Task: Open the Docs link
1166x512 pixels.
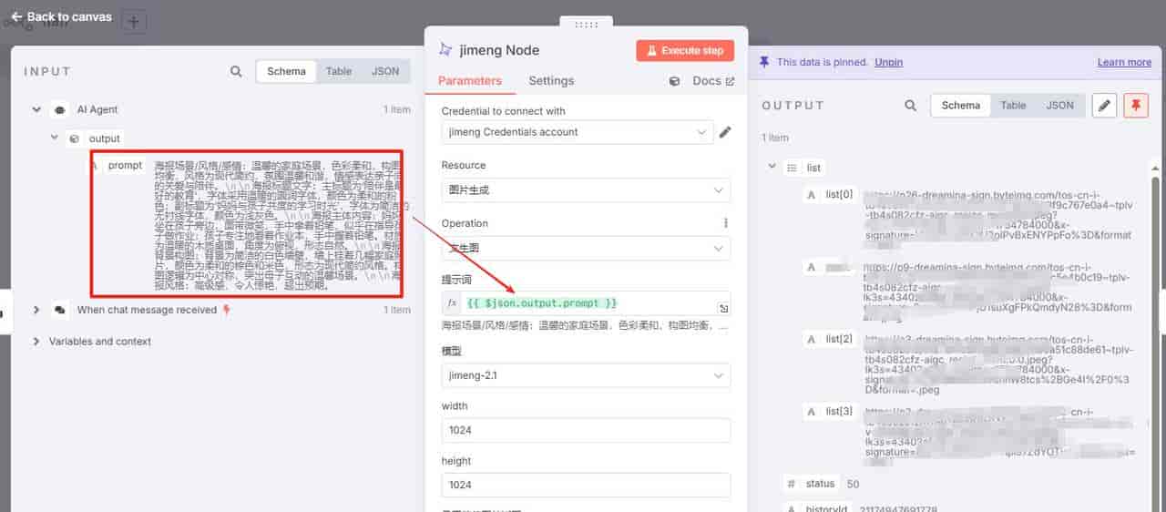Action: click(713, 81)
